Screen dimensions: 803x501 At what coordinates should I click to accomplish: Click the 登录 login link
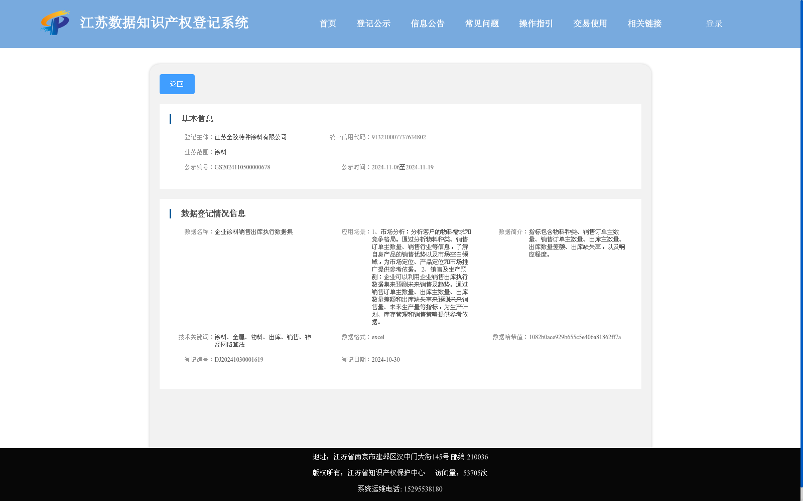click(x=714, y=24)
